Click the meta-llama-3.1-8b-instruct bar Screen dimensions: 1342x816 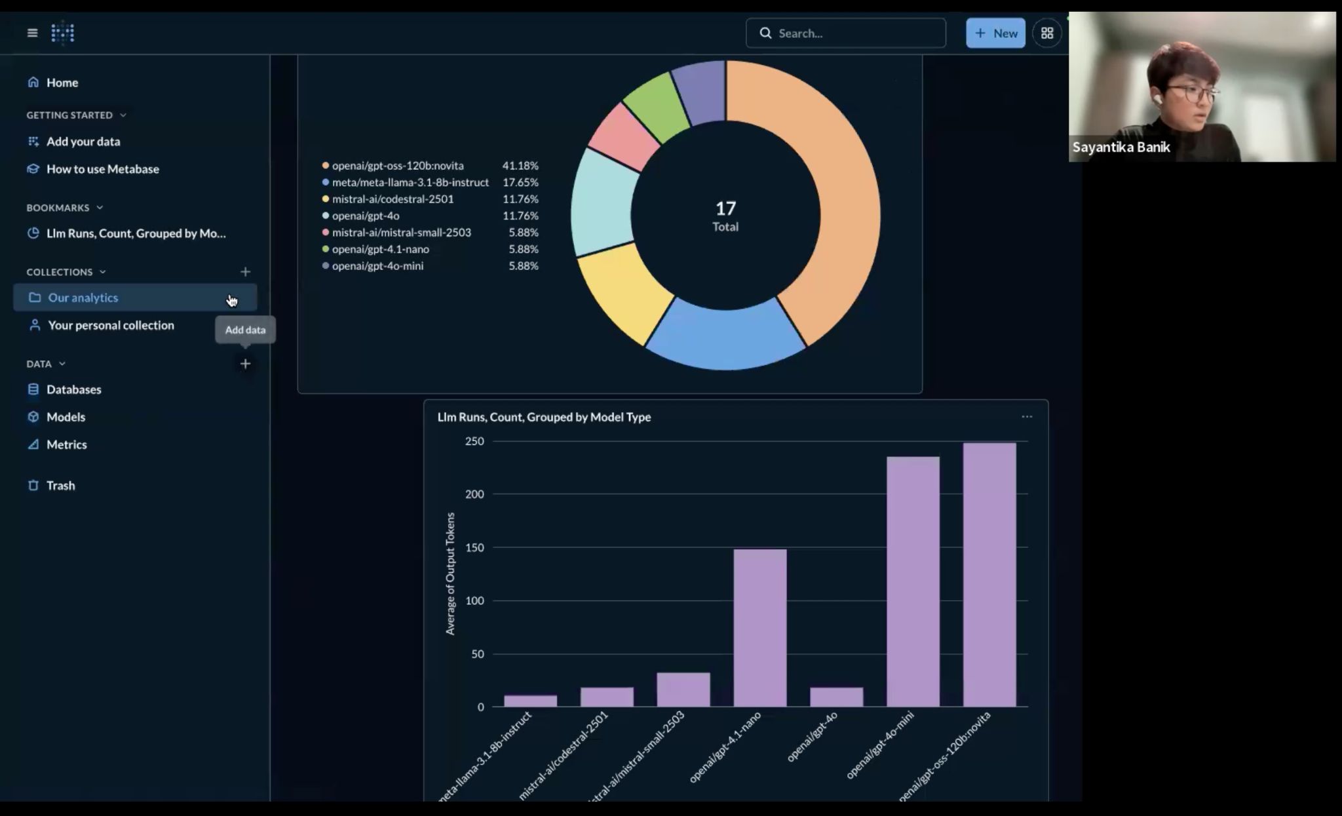(x=530, y=701)
